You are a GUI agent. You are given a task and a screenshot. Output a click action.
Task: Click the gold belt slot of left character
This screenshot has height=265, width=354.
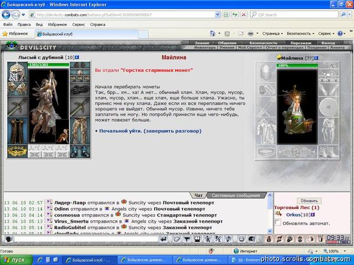[17, 151]
